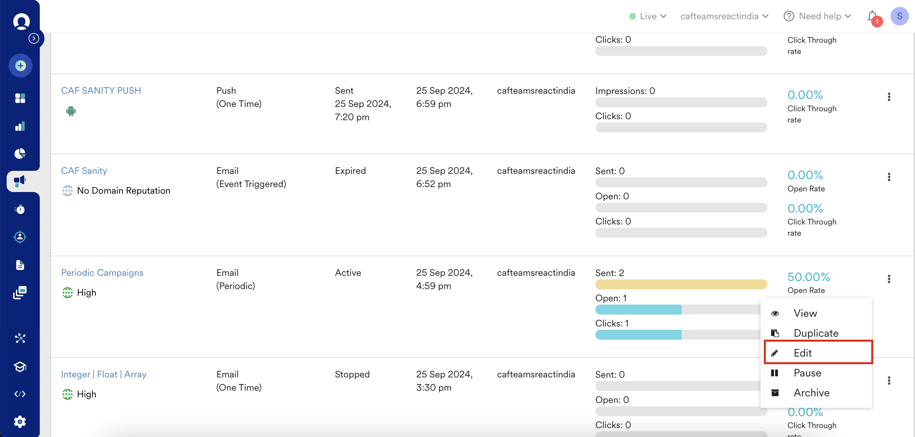Click the user avatar S at top right
915x437 pixels.
[x=899, y=16]
